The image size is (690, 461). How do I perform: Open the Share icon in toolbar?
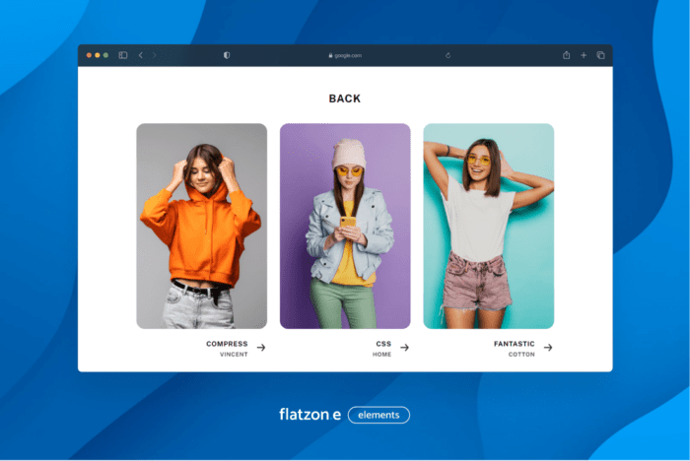point(567,55)
